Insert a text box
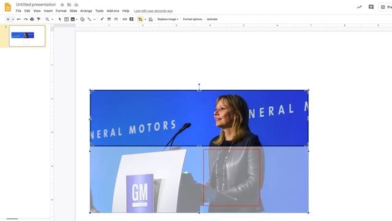 [x=67, y=19]
